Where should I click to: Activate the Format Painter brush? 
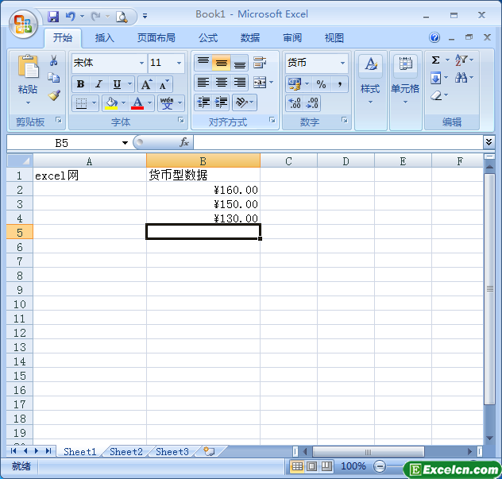pyautogui.click(x=54, y=95)
